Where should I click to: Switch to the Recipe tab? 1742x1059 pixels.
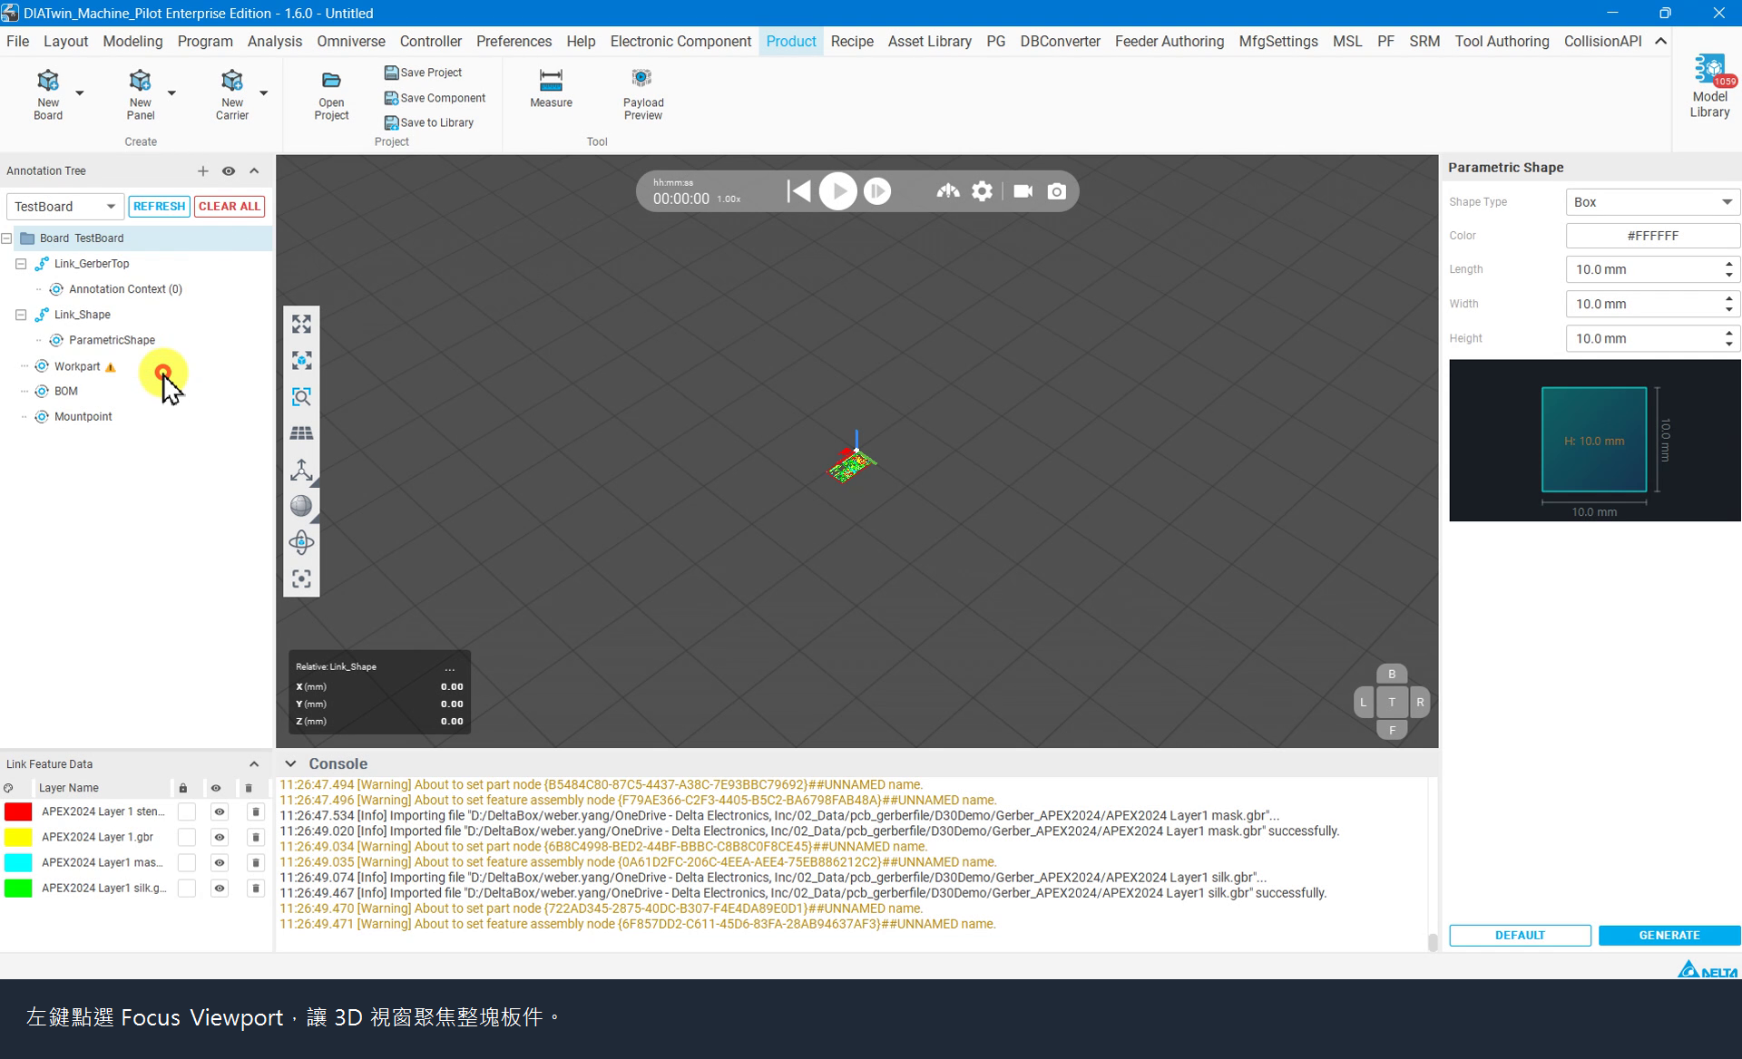pos(852,42)
